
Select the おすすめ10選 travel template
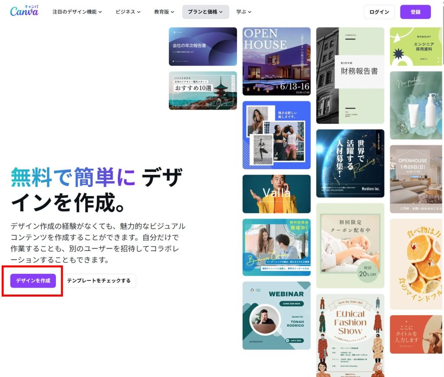[x=203, y=91]
